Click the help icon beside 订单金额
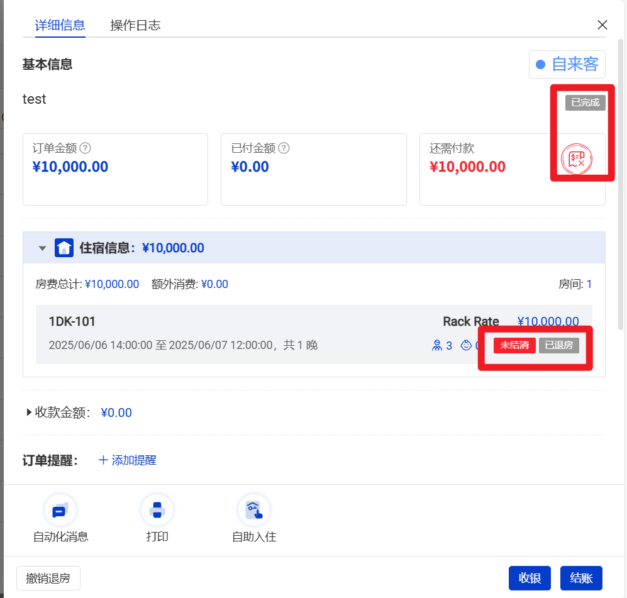The height and width of the screenshot is (598, 627). (86, 148)
